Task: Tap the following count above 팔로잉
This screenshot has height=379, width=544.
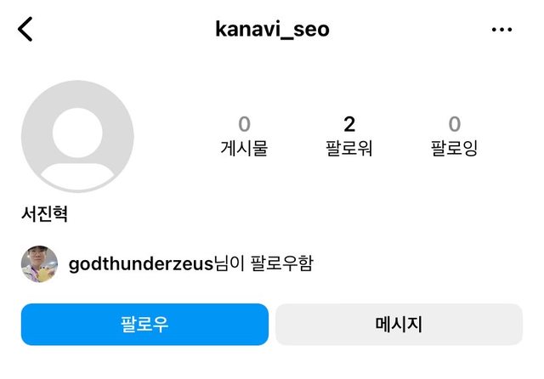Action: 455,125
